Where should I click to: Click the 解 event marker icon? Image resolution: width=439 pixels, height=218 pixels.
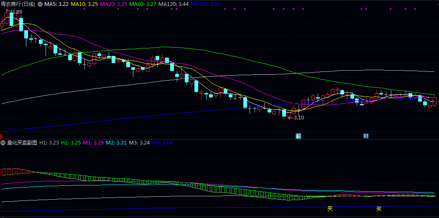pyautogui.click(x=299, y=136)
